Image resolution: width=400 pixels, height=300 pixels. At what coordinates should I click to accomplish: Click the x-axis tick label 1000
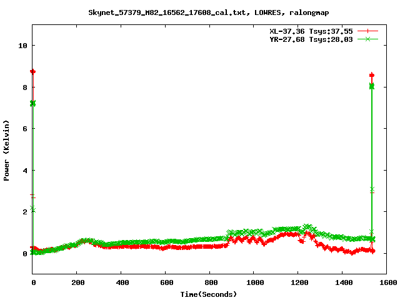click(x=255, y=282)
